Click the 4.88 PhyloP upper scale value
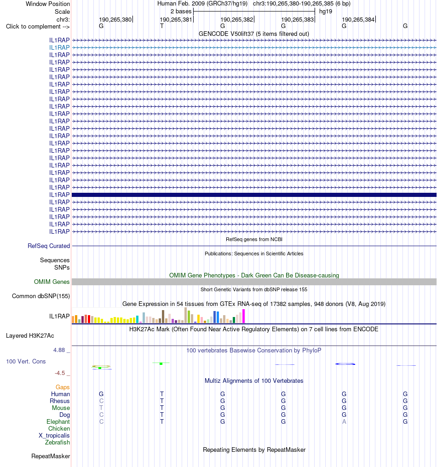 pyautogui.click(x=59, y=350)
